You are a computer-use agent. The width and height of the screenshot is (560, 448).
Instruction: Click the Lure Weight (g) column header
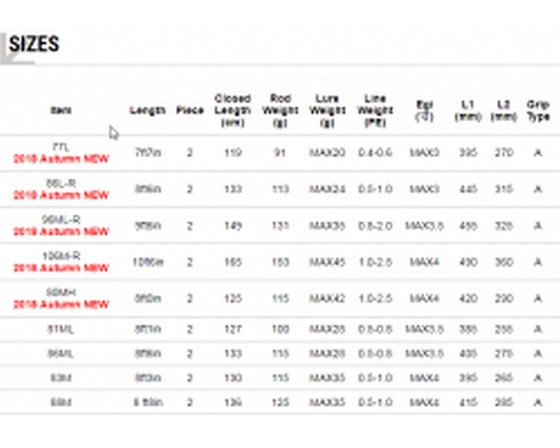[327, 111]
